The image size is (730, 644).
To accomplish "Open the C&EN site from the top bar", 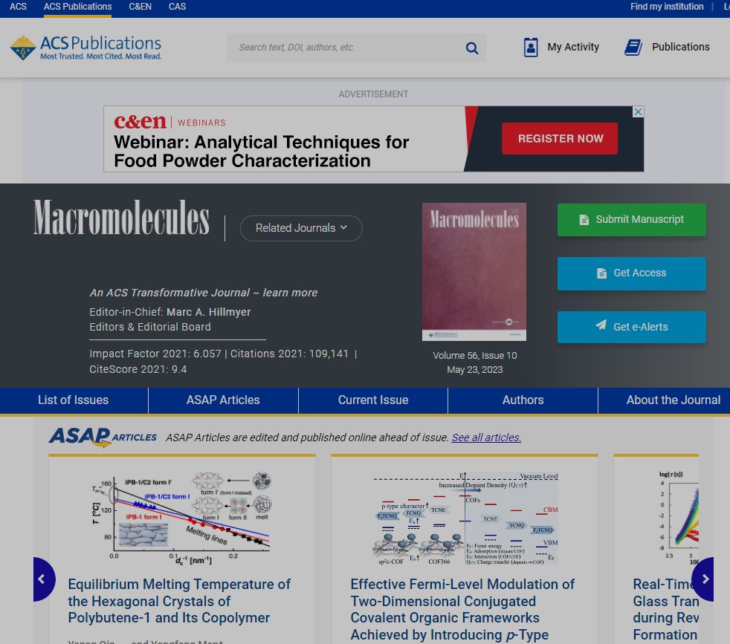I will 140,7.
